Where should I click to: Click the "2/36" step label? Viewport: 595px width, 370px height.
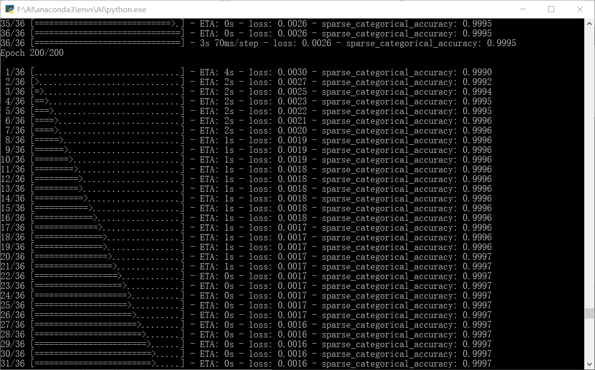[x=15, y=82]
